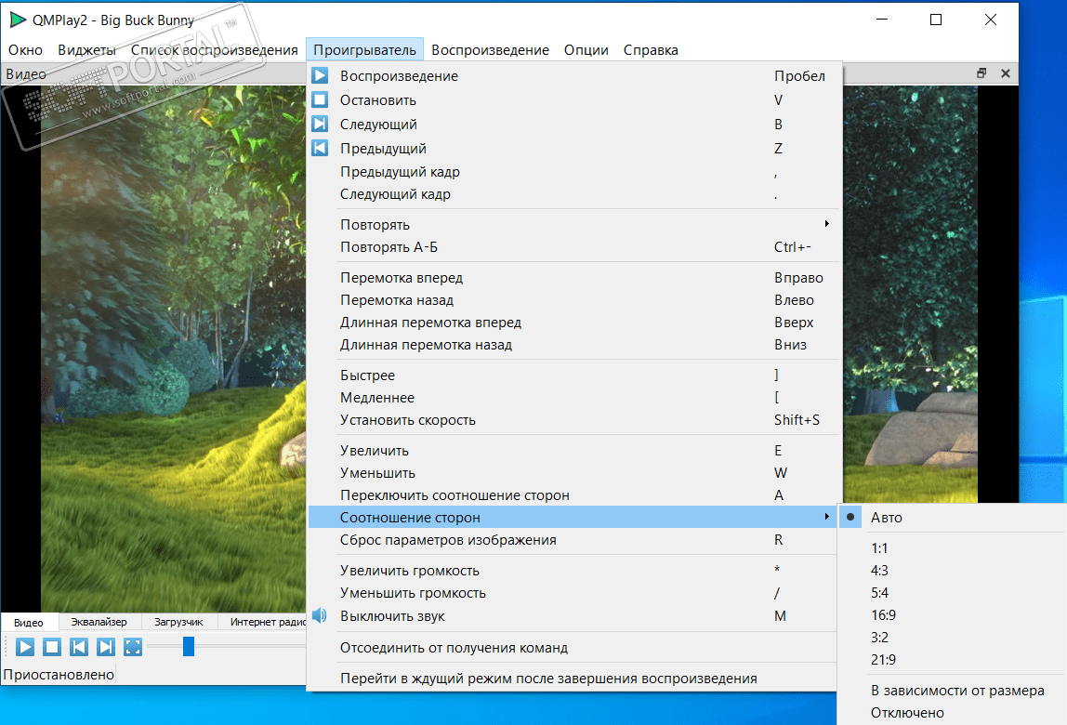Viewport: 1067px width, 725px height.
Task: Choose Медленнее to slow playback
Action: click(573, 397)
